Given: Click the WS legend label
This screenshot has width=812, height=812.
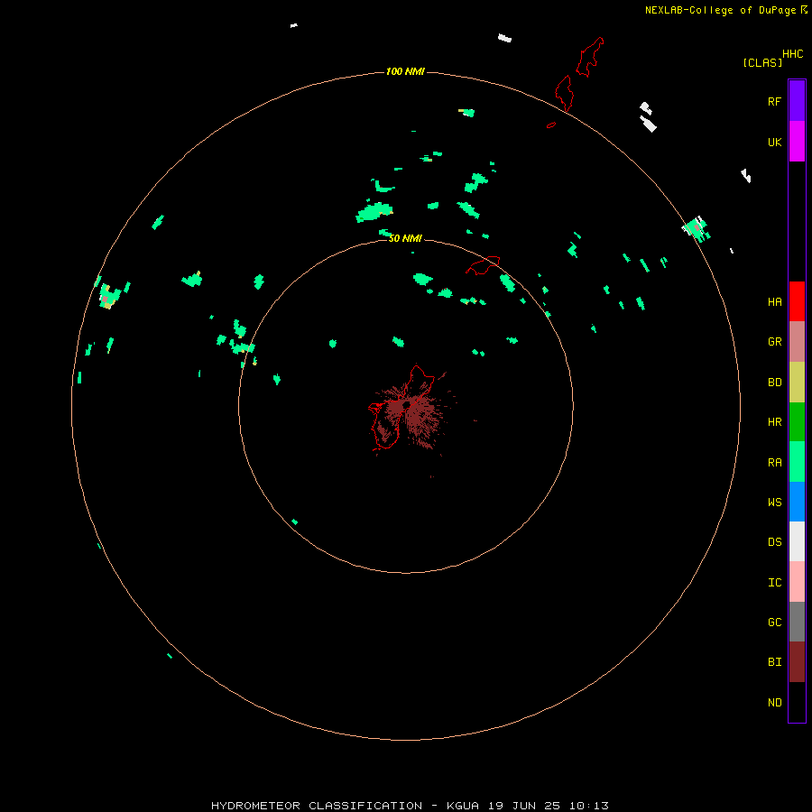Looking at the screenshot, I should (x=774, y=502).
